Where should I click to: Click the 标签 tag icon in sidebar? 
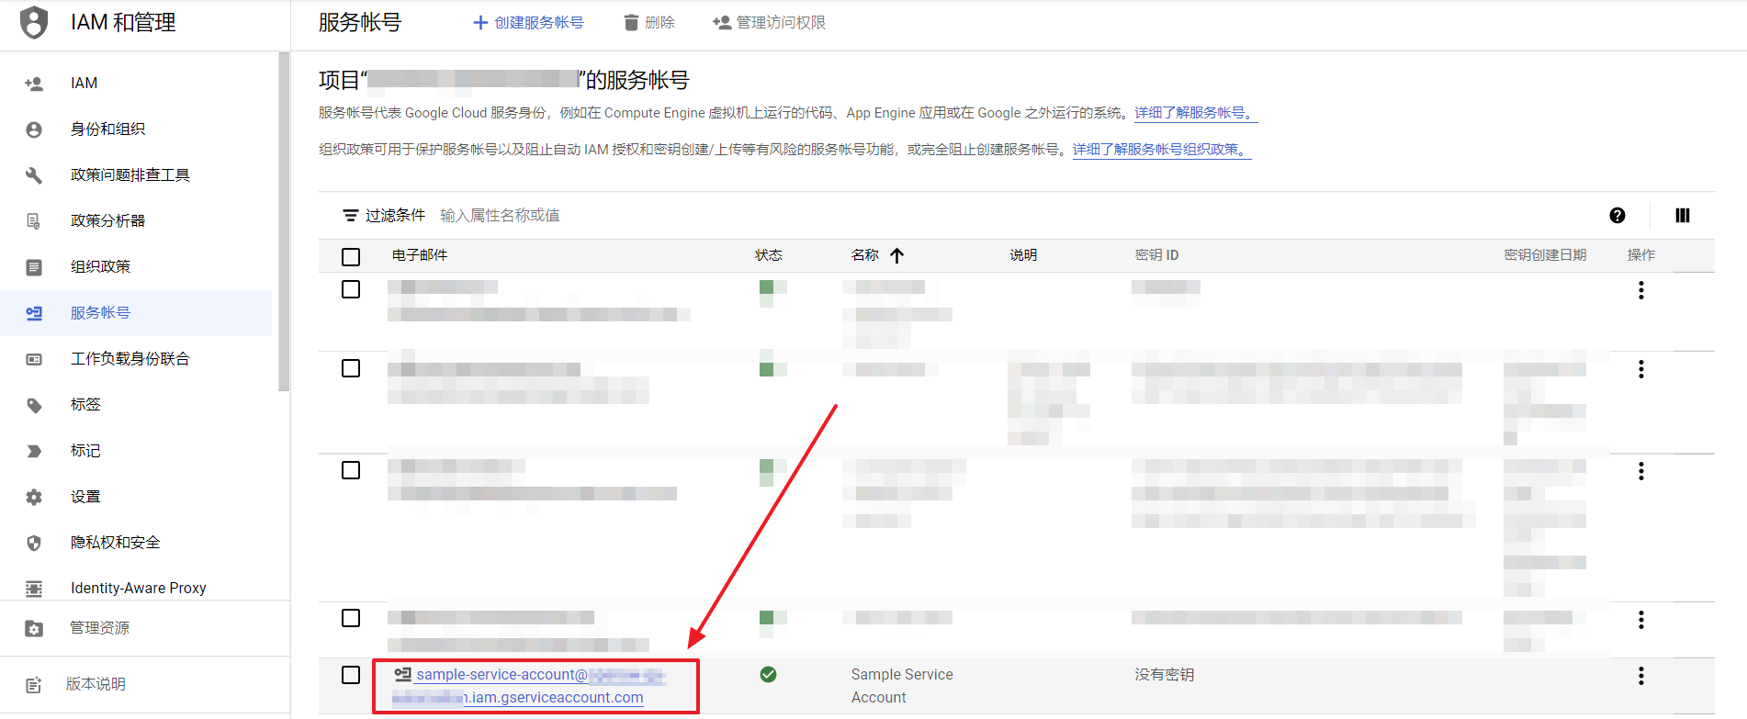[34, 405]
